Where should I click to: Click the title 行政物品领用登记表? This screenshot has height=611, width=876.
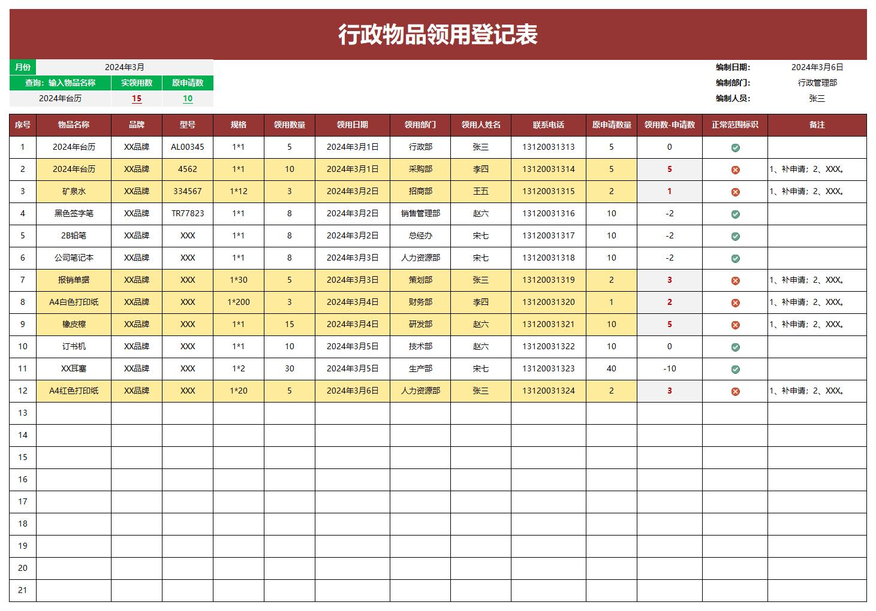pos(438,34)
